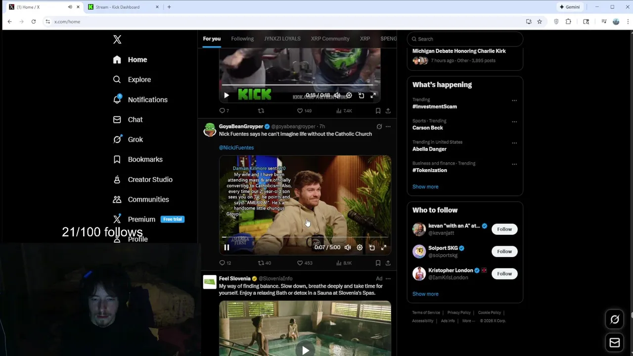Open the floating Messages button

(615, 342)
